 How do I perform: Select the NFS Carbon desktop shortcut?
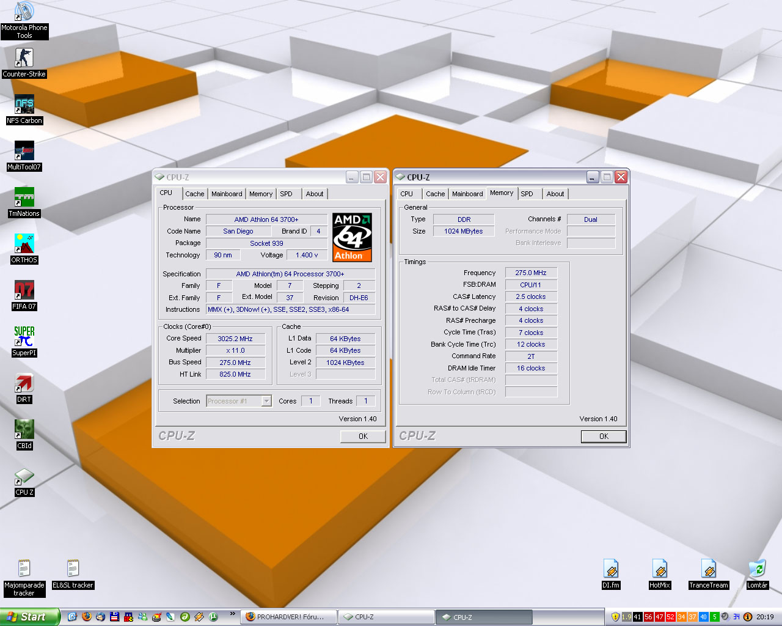tap(24, 109)
